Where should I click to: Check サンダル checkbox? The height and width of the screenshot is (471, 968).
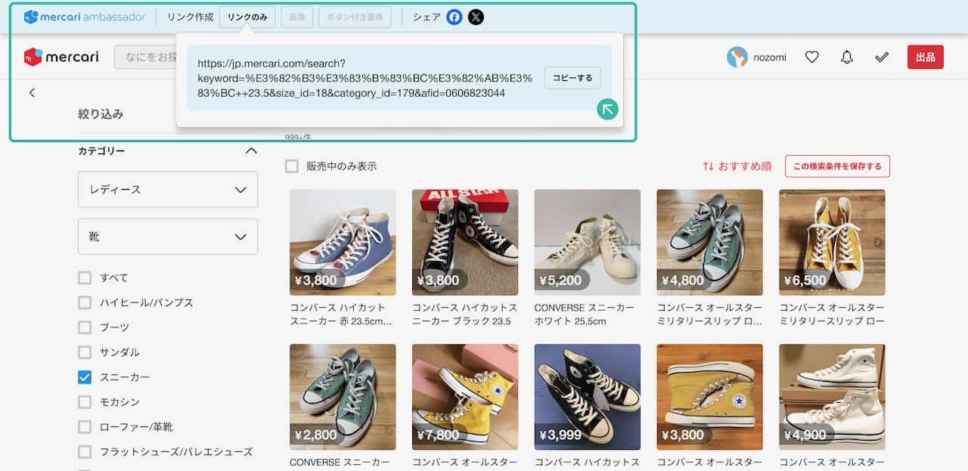(x=85, y=352)
